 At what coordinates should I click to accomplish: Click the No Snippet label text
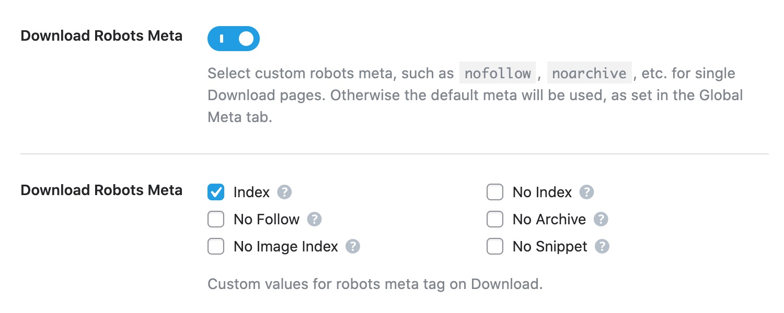(x=549, y=246)
